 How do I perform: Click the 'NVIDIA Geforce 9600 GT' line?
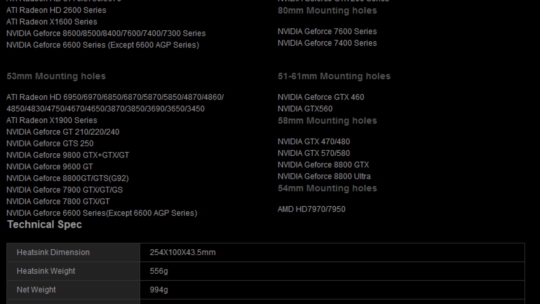(x=49, y=167)
